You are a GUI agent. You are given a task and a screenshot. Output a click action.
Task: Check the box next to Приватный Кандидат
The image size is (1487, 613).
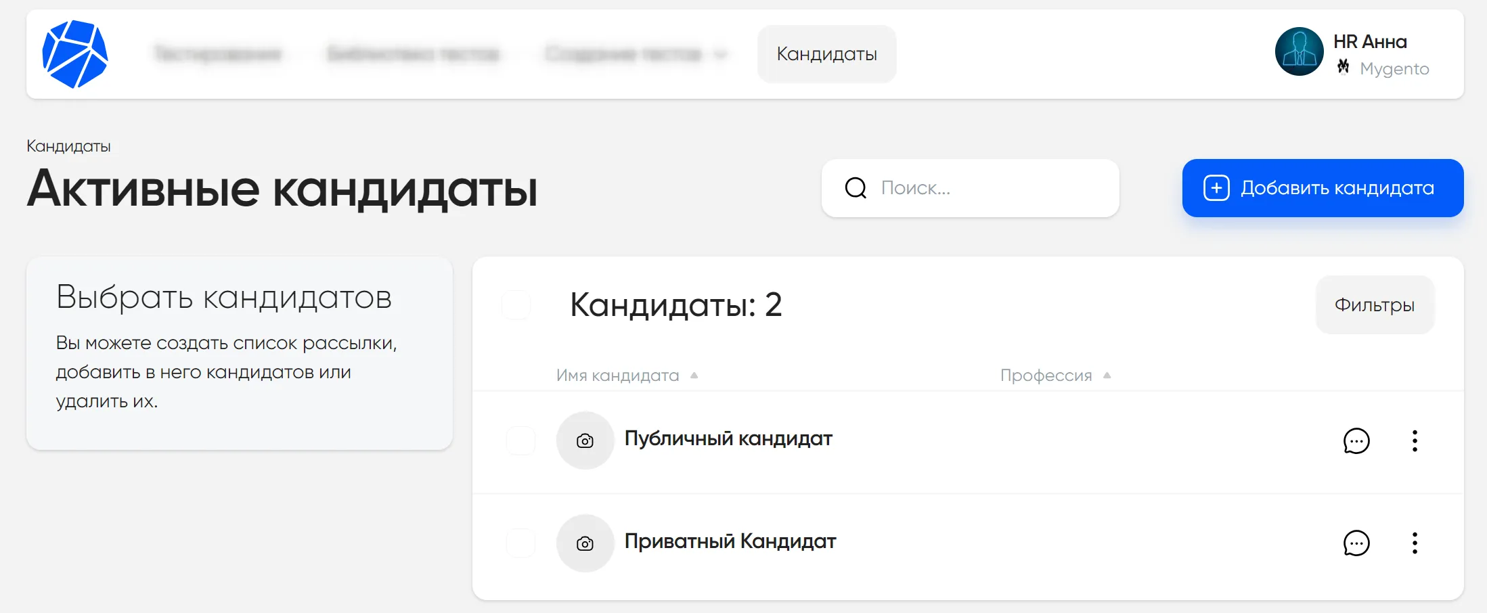tap(520, 543)
